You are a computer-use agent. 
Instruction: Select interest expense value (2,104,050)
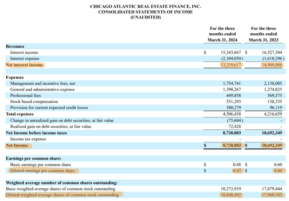[x=232, y=59]
